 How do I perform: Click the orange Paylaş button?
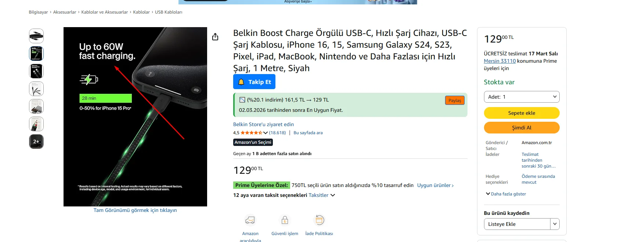(x=455, y=100)
